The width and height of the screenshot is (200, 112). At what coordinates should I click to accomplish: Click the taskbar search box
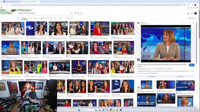(x=89, y=110)
